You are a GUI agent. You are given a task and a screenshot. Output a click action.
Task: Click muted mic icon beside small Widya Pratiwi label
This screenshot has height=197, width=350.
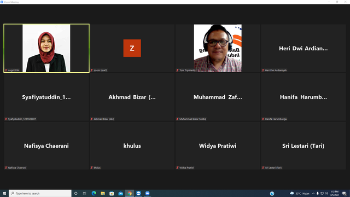click(x=177, y=167)
